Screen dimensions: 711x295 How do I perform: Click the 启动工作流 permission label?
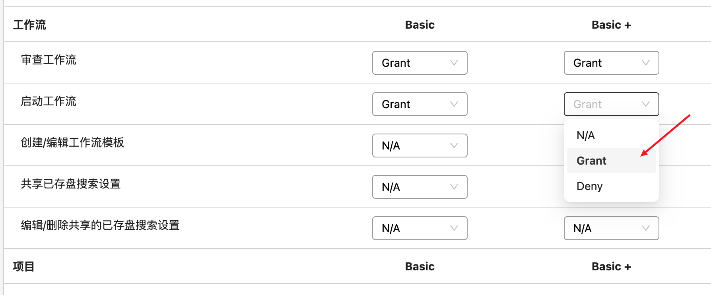[x=49, y=101]
